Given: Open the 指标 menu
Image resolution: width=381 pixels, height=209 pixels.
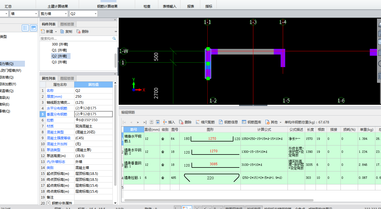Looking at the screenshot, I should (209, 6).
